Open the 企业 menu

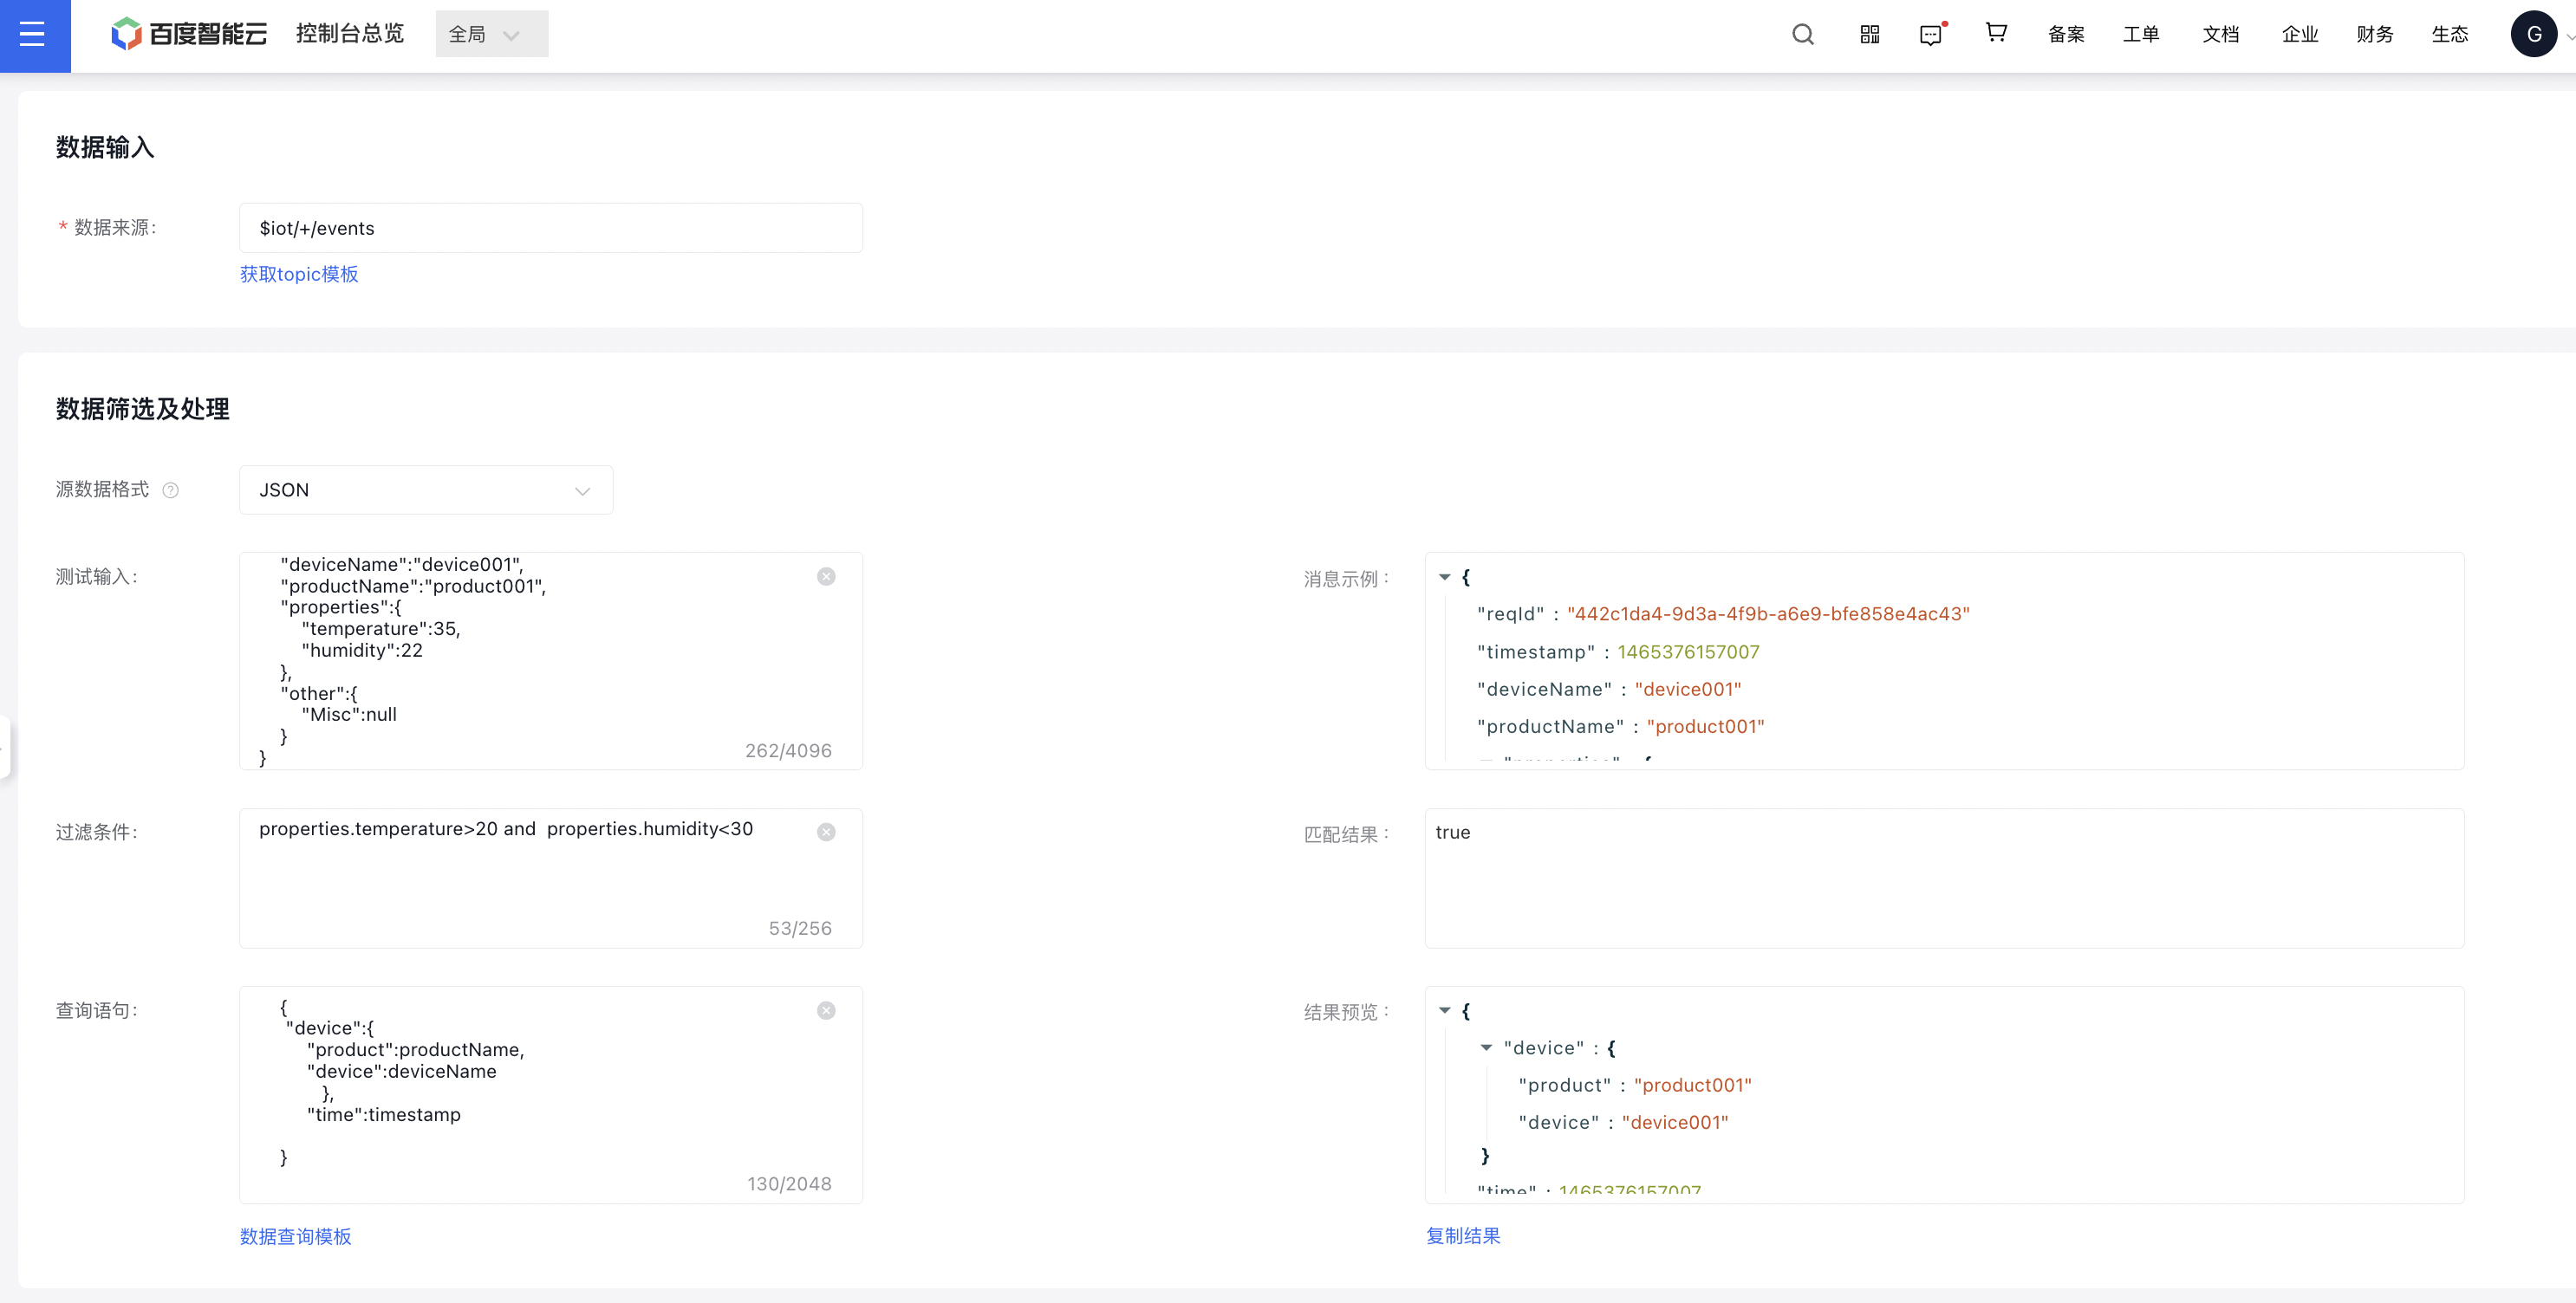point(2300,35)
